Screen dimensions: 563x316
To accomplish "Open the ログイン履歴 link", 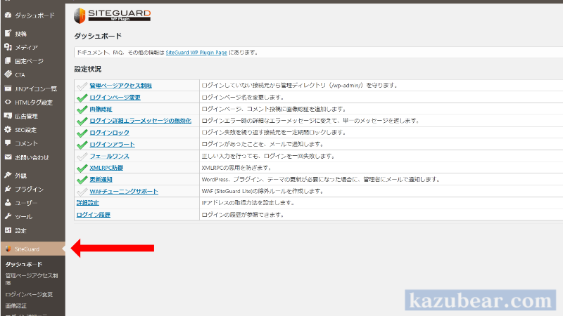I will (x=94, y=215).
